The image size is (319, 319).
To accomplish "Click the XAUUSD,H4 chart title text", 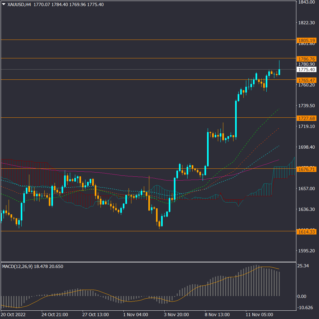I will point(19,5).
